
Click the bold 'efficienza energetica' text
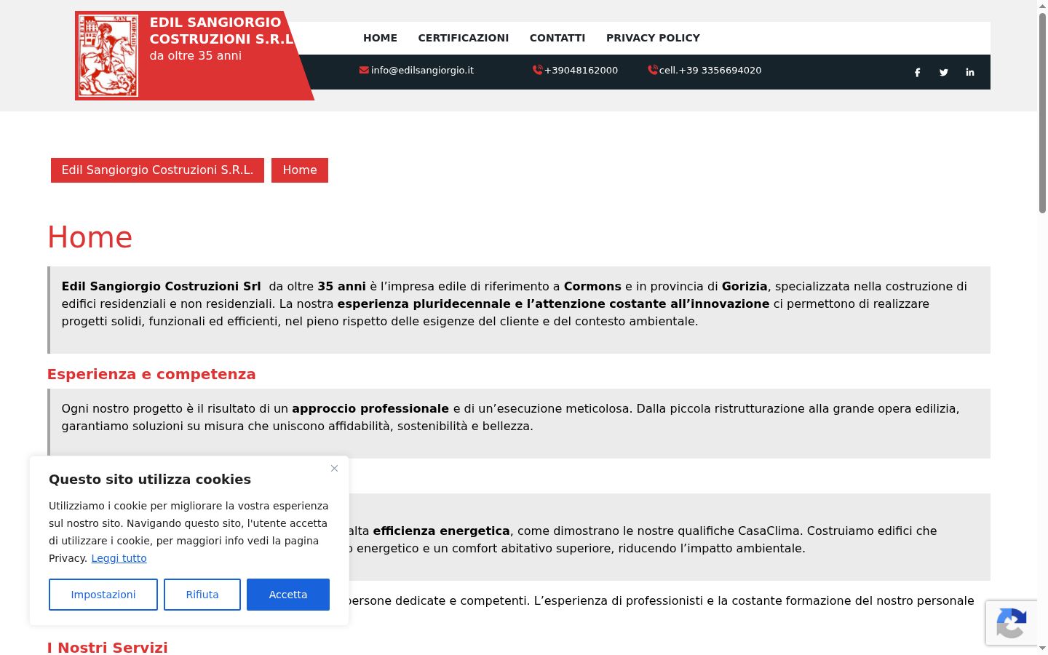point(441,531)
